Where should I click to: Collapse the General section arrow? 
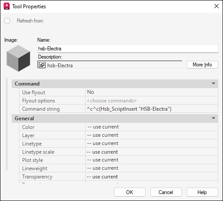coord(213,118)
